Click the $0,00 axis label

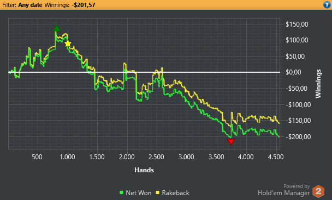[293, 72]
